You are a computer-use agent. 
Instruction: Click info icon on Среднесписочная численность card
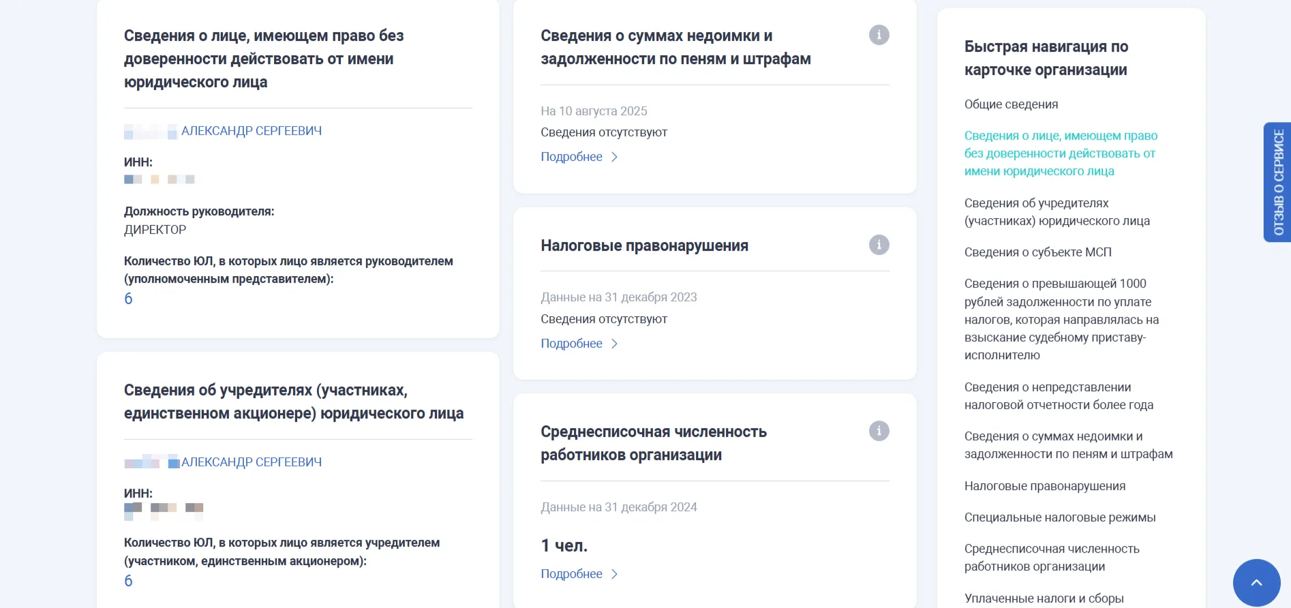click(879, 430)
